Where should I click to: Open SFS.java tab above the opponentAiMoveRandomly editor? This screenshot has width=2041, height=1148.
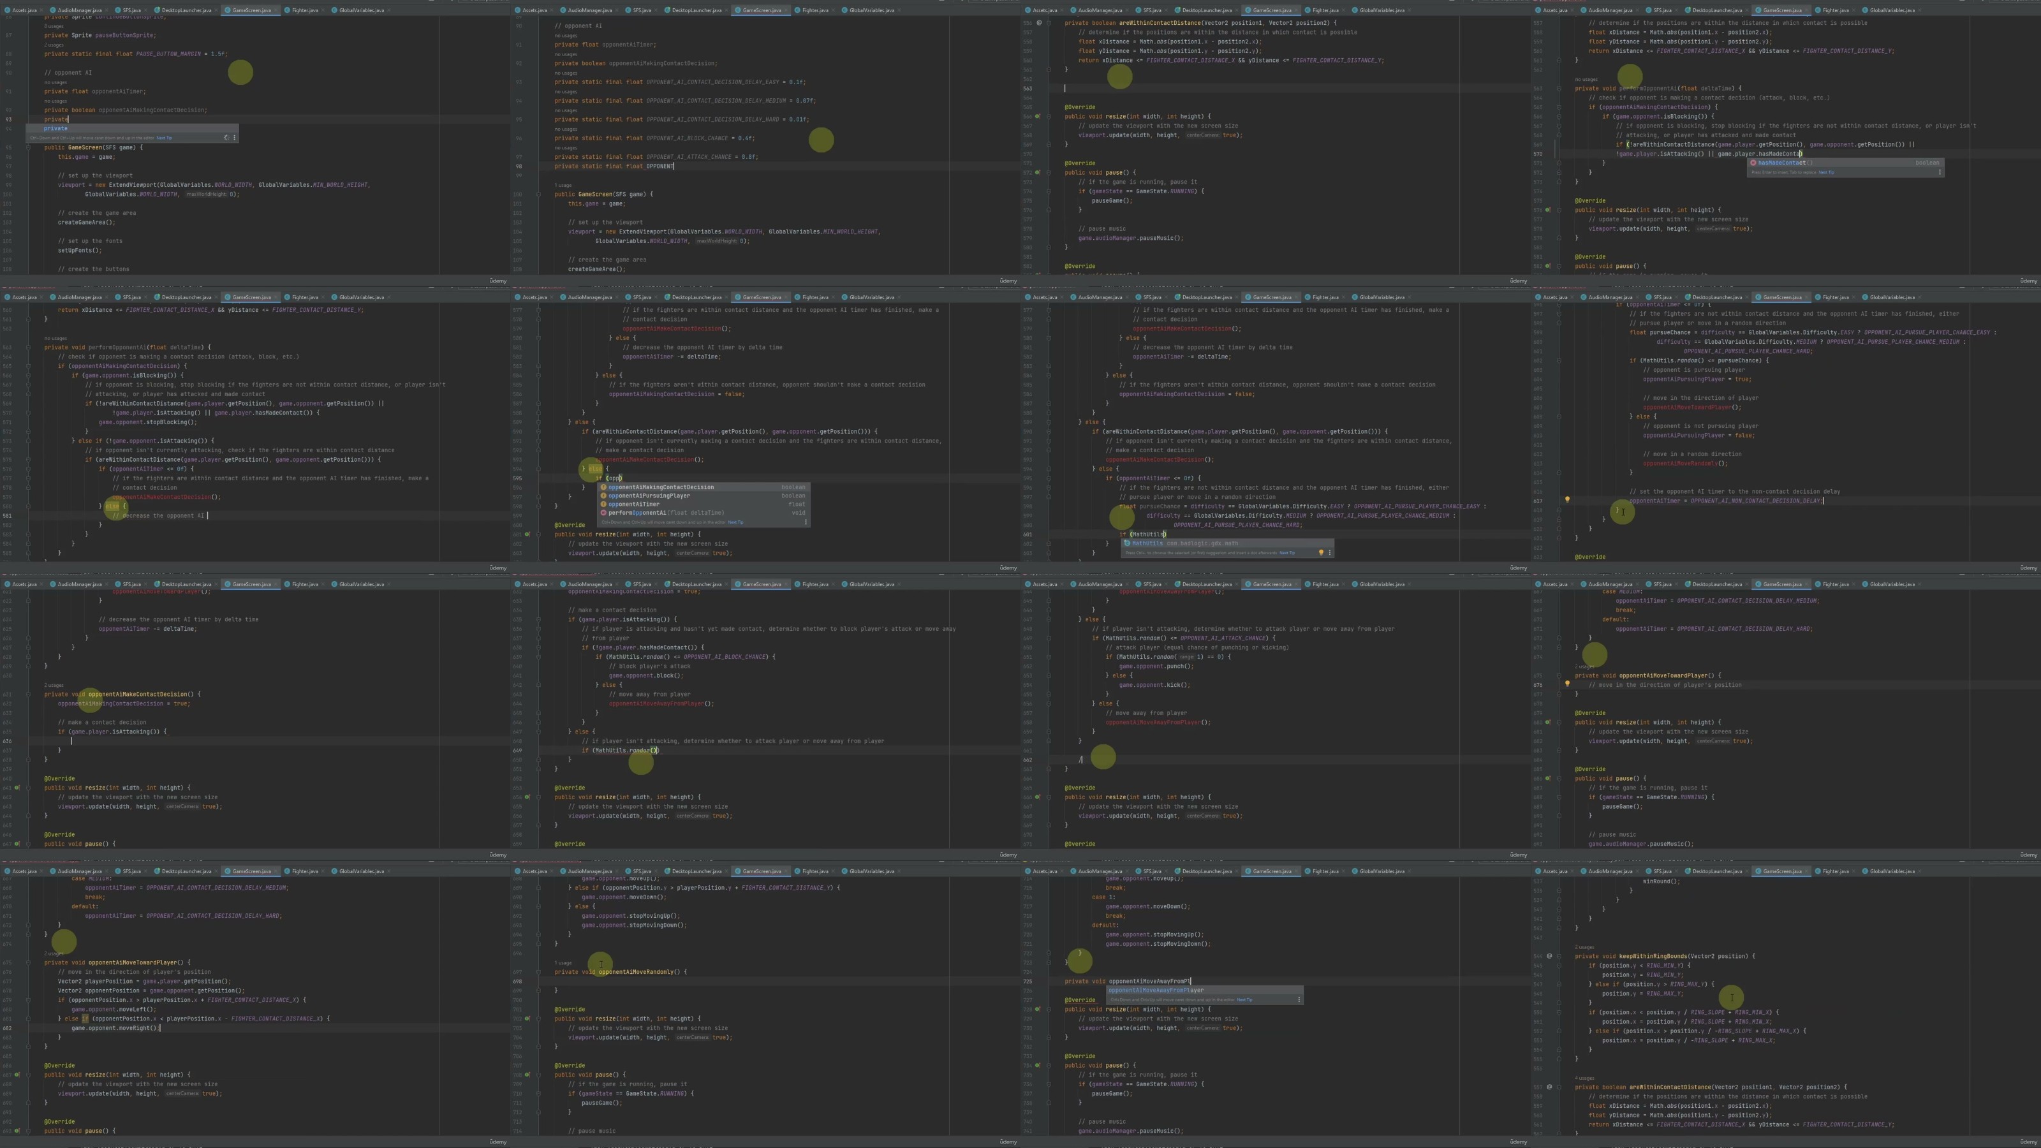click(641, 871)
